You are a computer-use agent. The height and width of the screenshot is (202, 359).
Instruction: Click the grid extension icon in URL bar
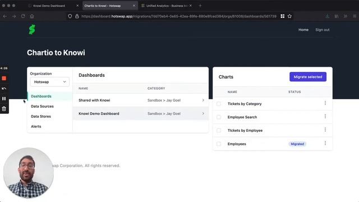click(x=283, y=16)
